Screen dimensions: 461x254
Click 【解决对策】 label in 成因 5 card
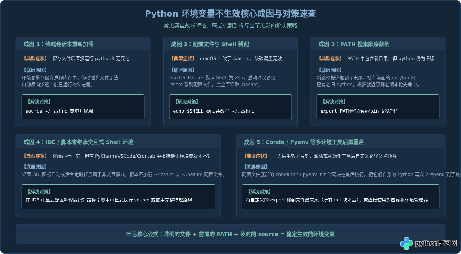(259, 192)
